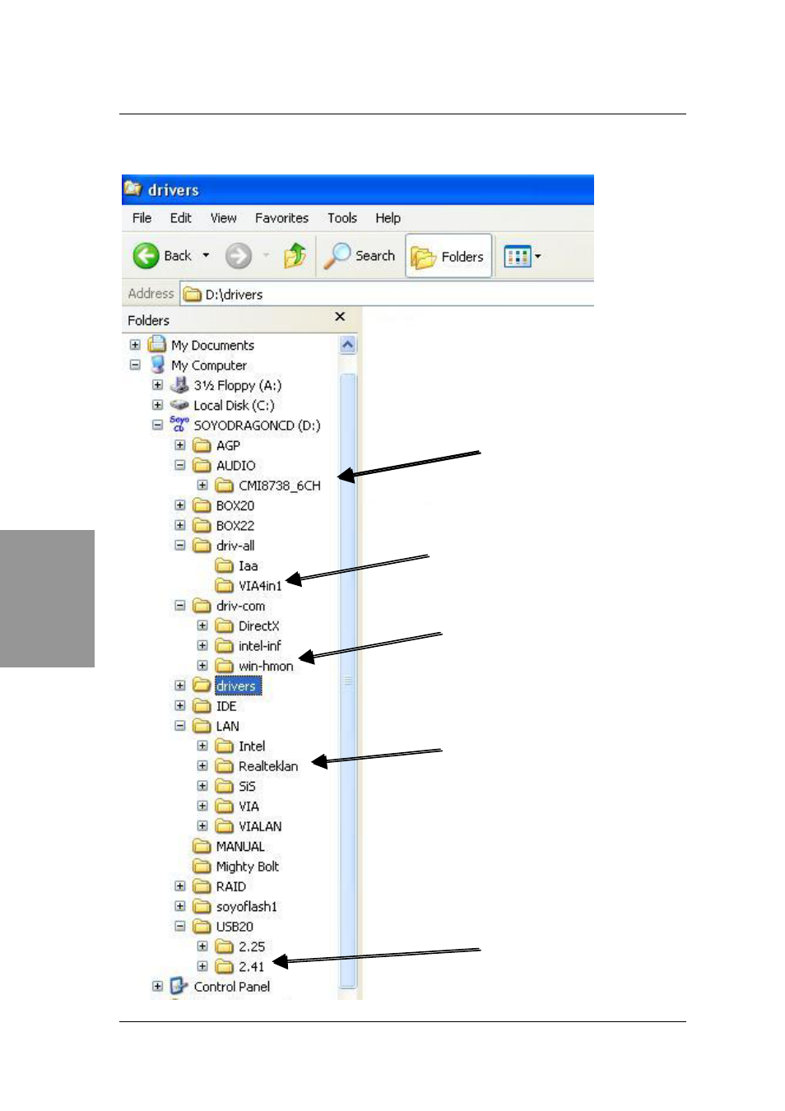
Task: Select the VIA4in1 folder icon
Action: point(224,585)
